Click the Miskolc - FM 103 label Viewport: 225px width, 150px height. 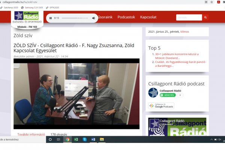27,27
